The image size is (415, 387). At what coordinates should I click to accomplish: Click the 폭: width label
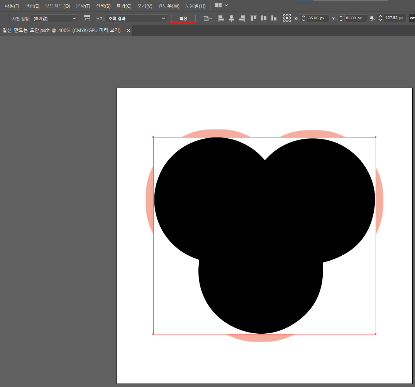tap(372, 18)
